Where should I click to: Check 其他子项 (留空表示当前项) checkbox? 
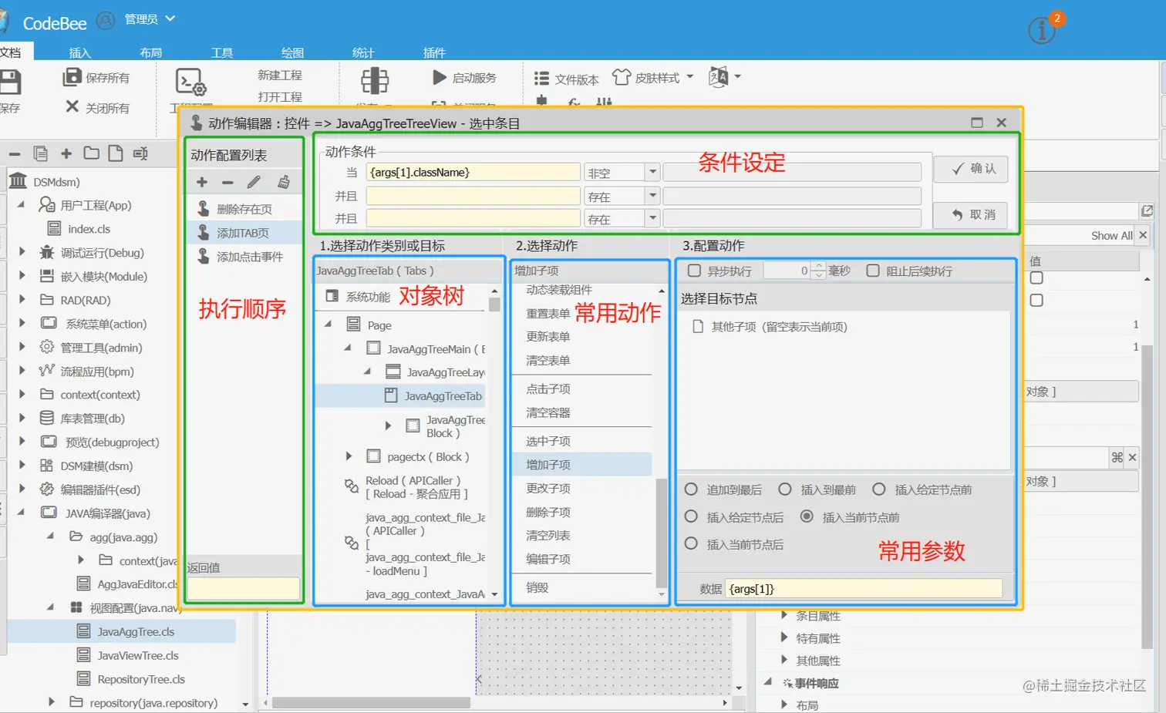click(x=698, y=326)
